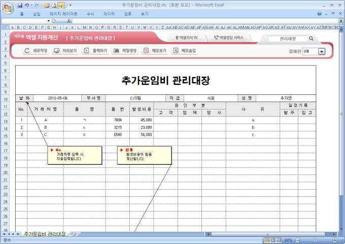Open Excel help question mark icon
The width and height of the screenshot is (345, 244).
pyautogui.click(x=320, y=14)
